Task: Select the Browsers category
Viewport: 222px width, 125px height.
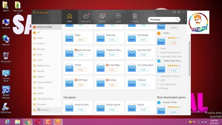Action: point(46,49)
